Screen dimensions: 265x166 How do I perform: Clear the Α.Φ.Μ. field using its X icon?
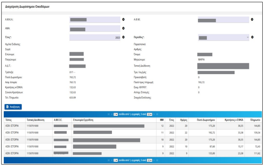pyautogui.click(x=252, y=19)
